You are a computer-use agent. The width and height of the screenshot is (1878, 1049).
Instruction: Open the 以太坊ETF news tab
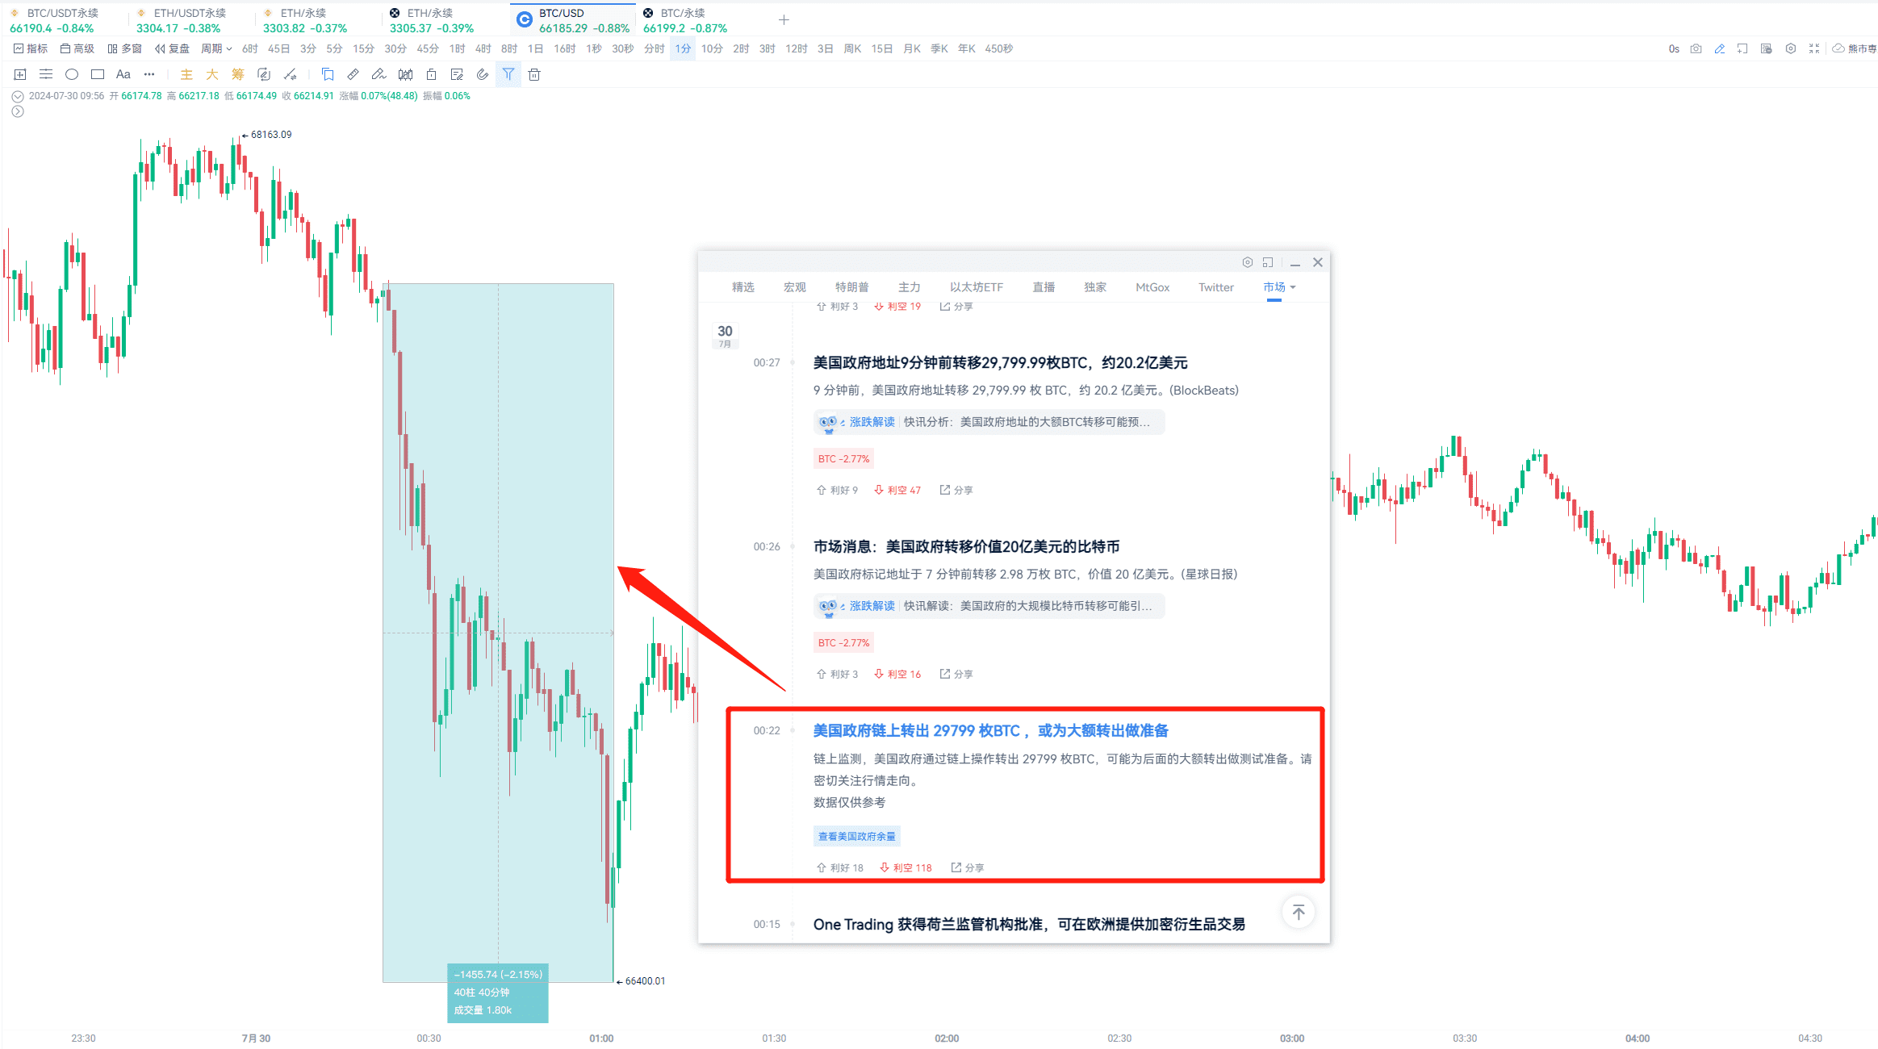pyautogui.click(x=976, y=287)
